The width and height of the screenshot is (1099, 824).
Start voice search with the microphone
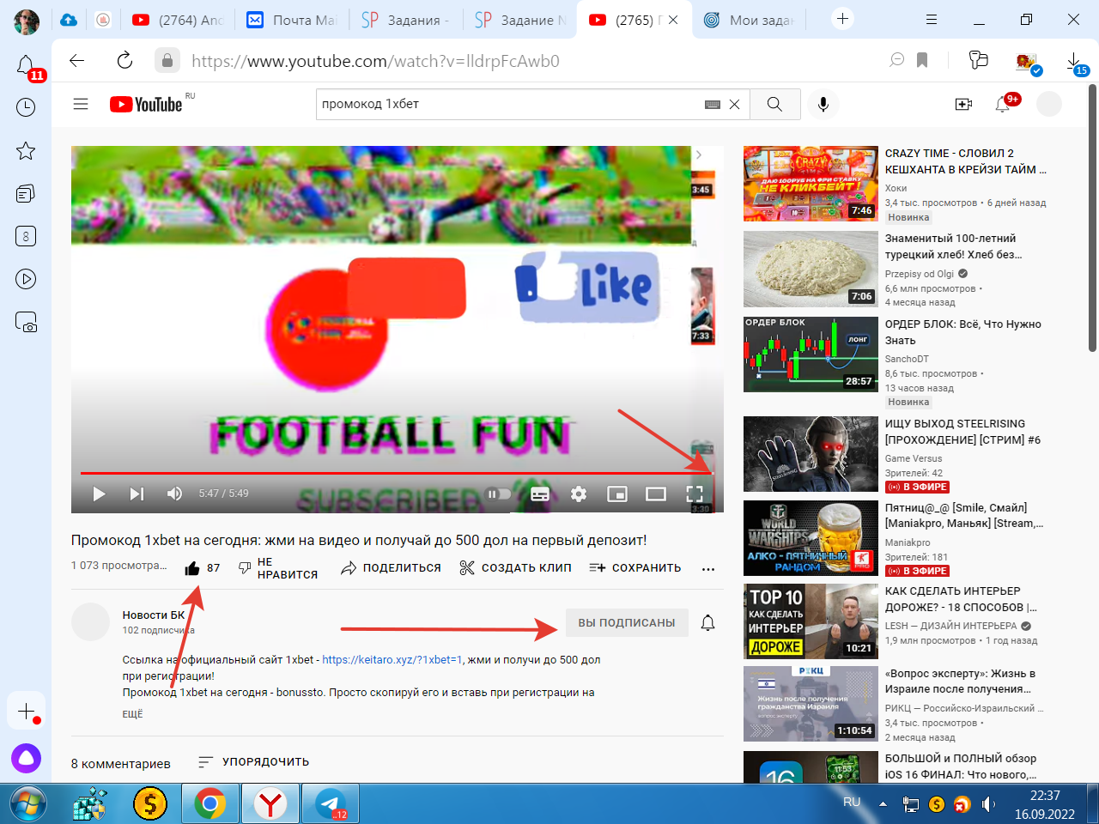coord(823,104)
